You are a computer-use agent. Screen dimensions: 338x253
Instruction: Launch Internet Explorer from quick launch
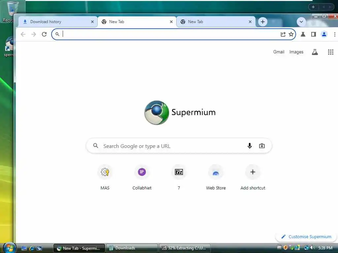pos(32,248)
